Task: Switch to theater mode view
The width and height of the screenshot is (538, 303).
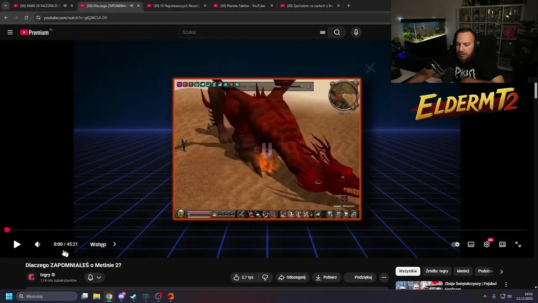Action: [502, 244]
